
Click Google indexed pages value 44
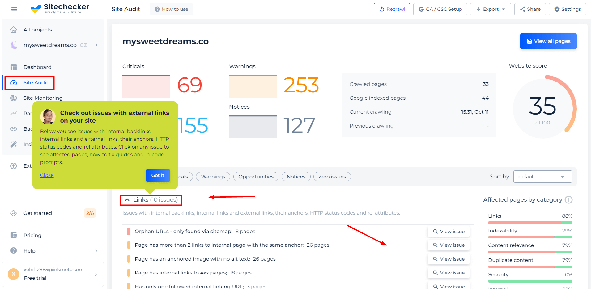pos(485,98)
